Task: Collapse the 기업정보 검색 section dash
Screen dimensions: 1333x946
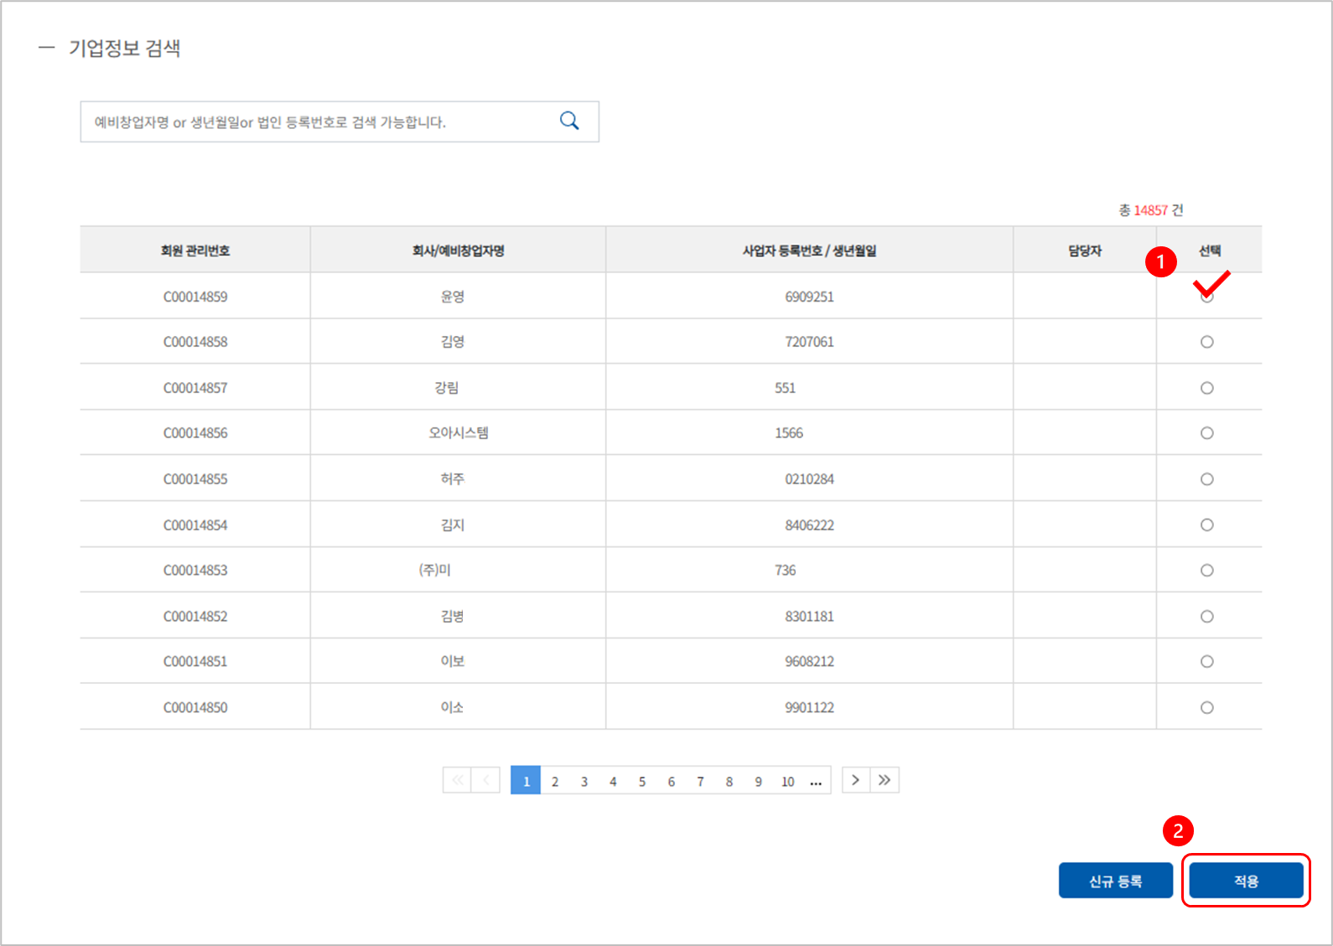Action: (x=46, y=48)
